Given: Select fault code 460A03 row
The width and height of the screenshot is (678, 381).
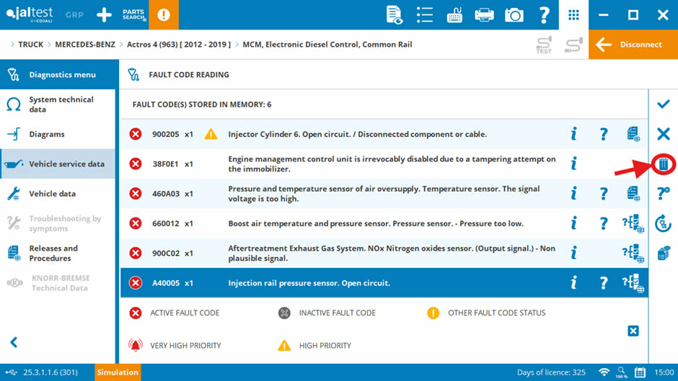Looking at the screenshot, I should click(384, 194).
